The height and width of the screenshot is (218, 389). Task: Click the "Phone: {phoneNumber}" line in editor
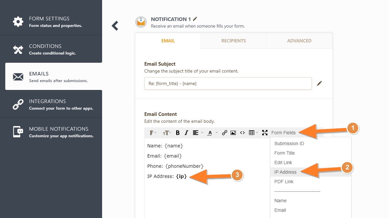click(175, 166)
